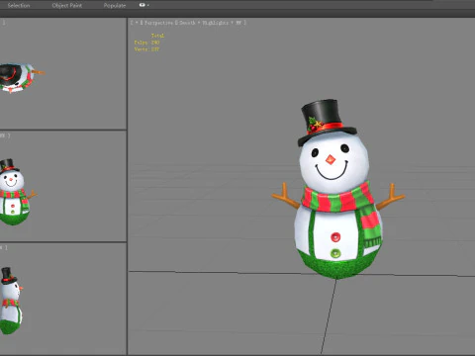Select the Total statistics header
This screenshot has width=475, height=356.
tap(157, 36)
